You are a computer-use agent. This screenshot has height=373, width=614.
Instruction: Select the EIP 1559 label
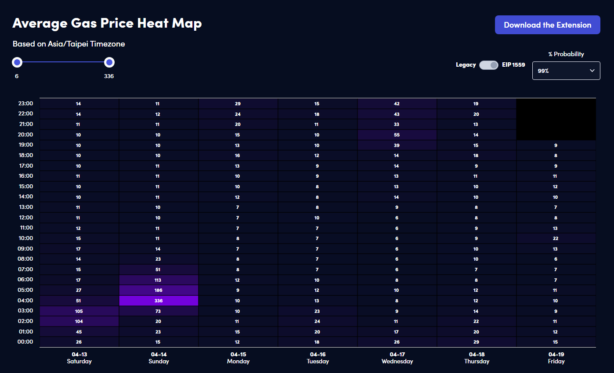click(x=513, y=65)
